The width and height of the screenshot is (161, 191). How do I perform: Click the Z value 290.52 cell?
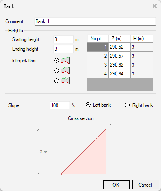(119, 47)
